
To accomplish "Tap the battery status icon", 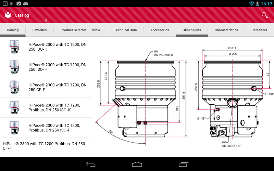I will point(258,3).
